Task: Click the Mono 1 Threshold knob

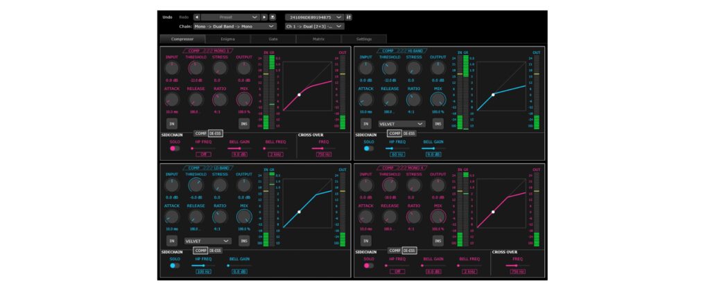Action: click(196, 69)
